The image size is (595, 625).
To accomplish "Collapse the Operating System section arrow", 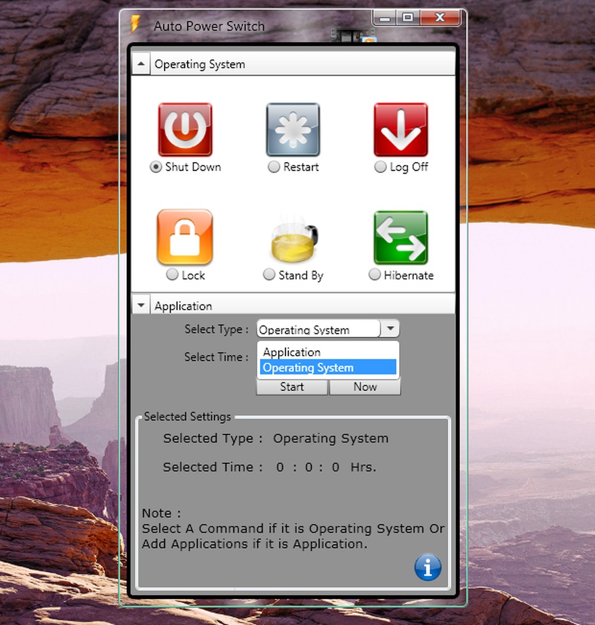I will [141, 64].
